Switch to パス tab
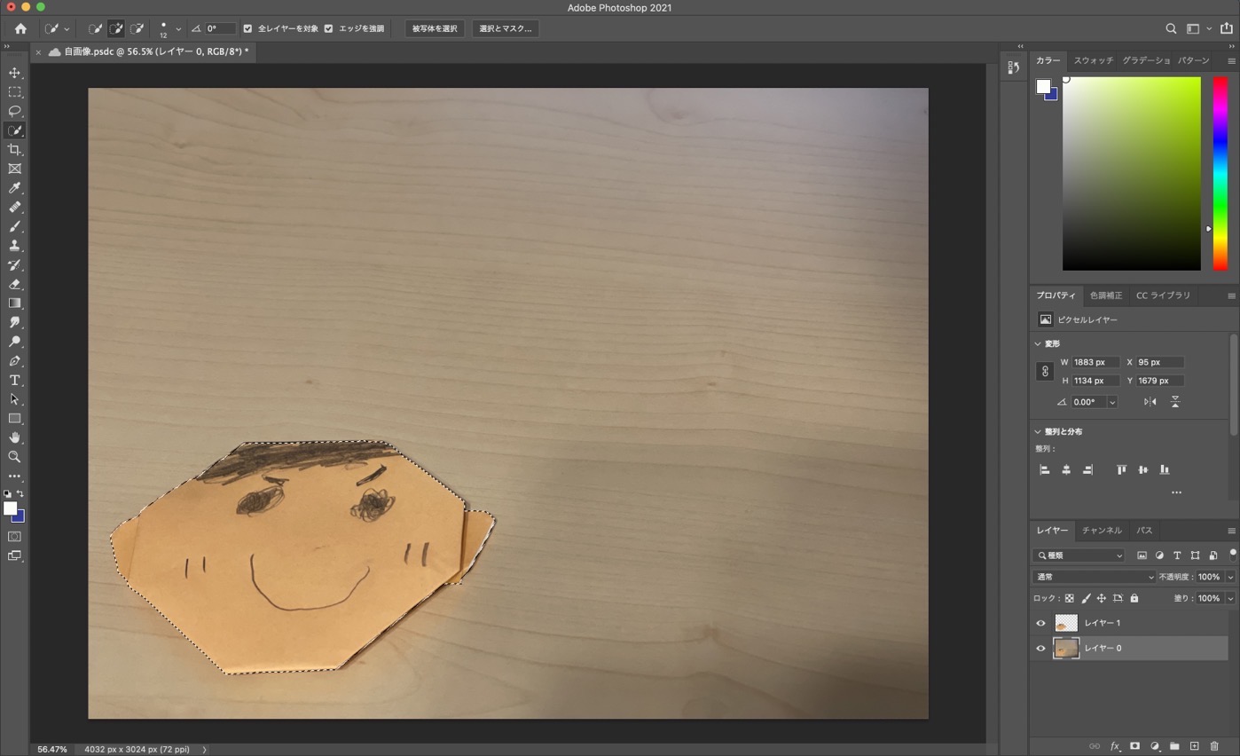The width and height of the screenshot is (1240, 756). point(1145,531)
